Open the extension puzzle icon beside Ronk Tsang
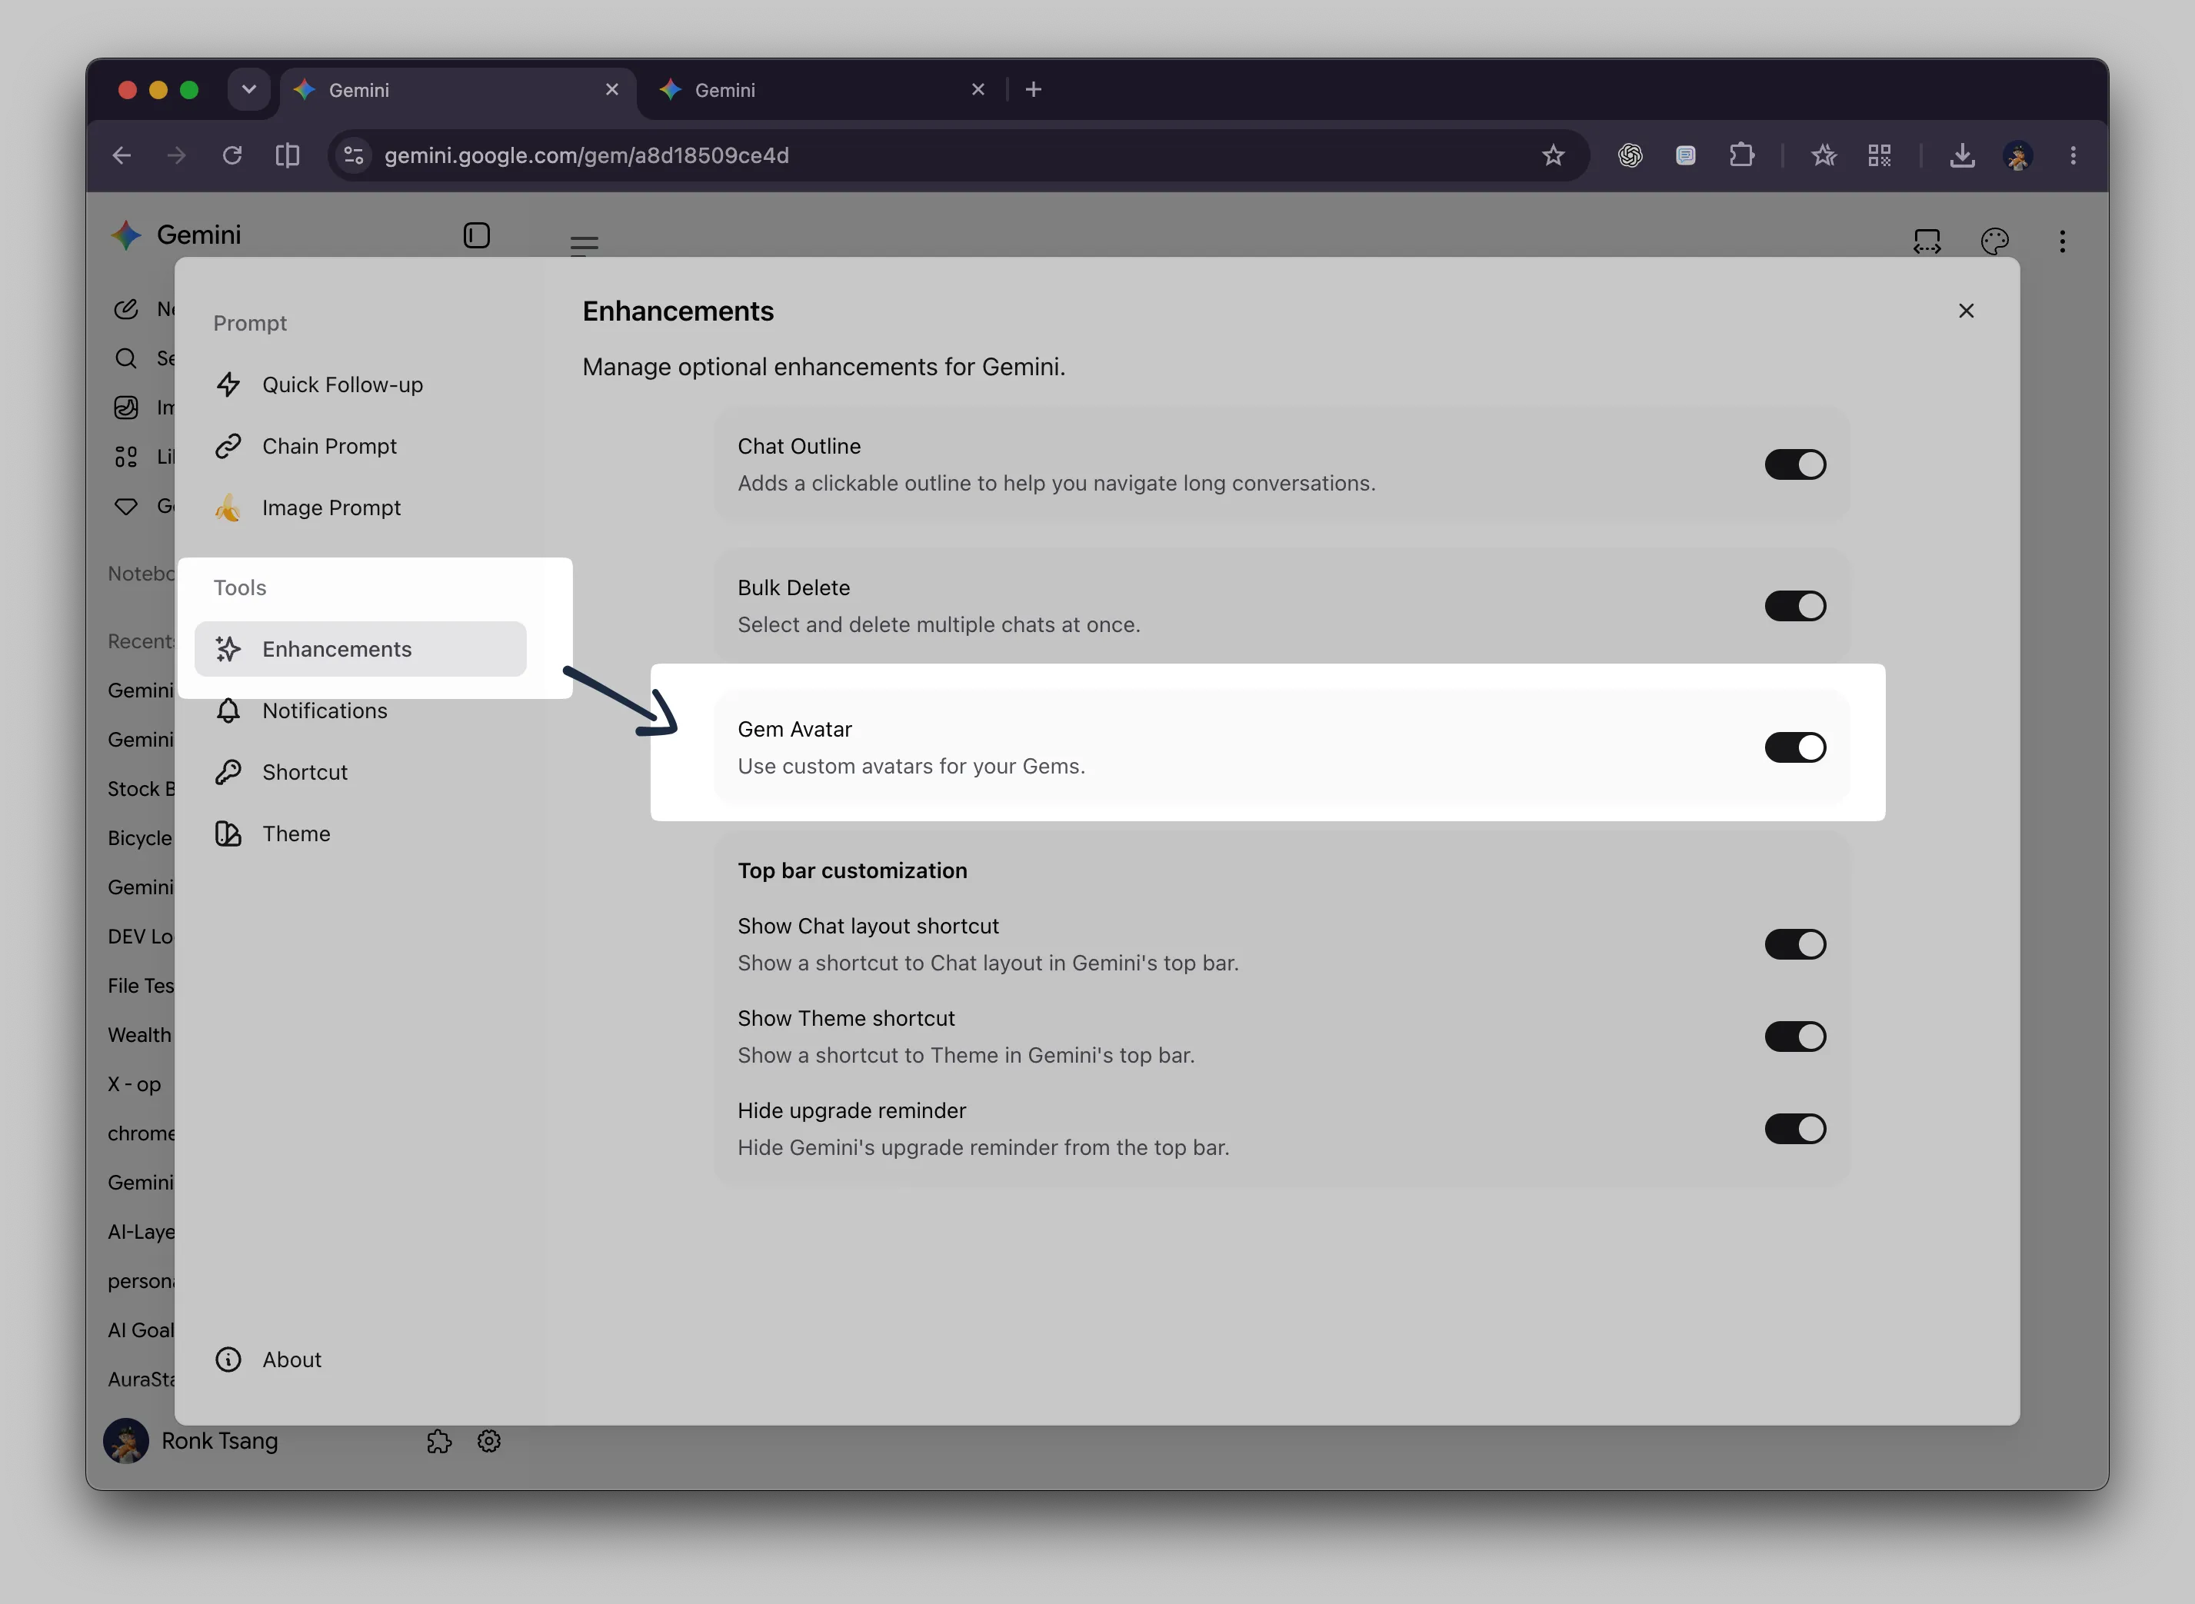 pos(439,1441)
